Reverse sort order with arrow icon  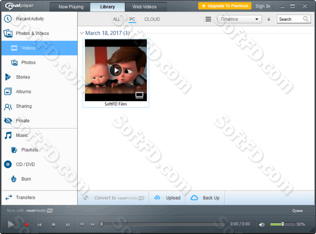tap(269, 19)
